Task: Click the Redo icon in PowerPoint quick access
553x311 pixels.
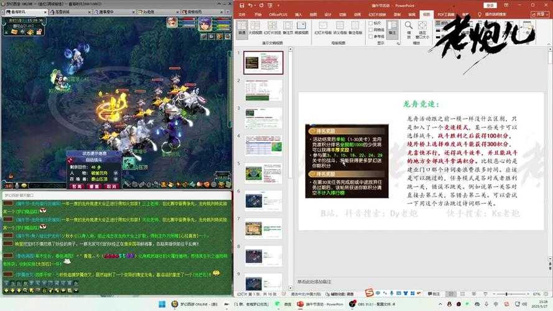Action: click(x=261, y=6)
